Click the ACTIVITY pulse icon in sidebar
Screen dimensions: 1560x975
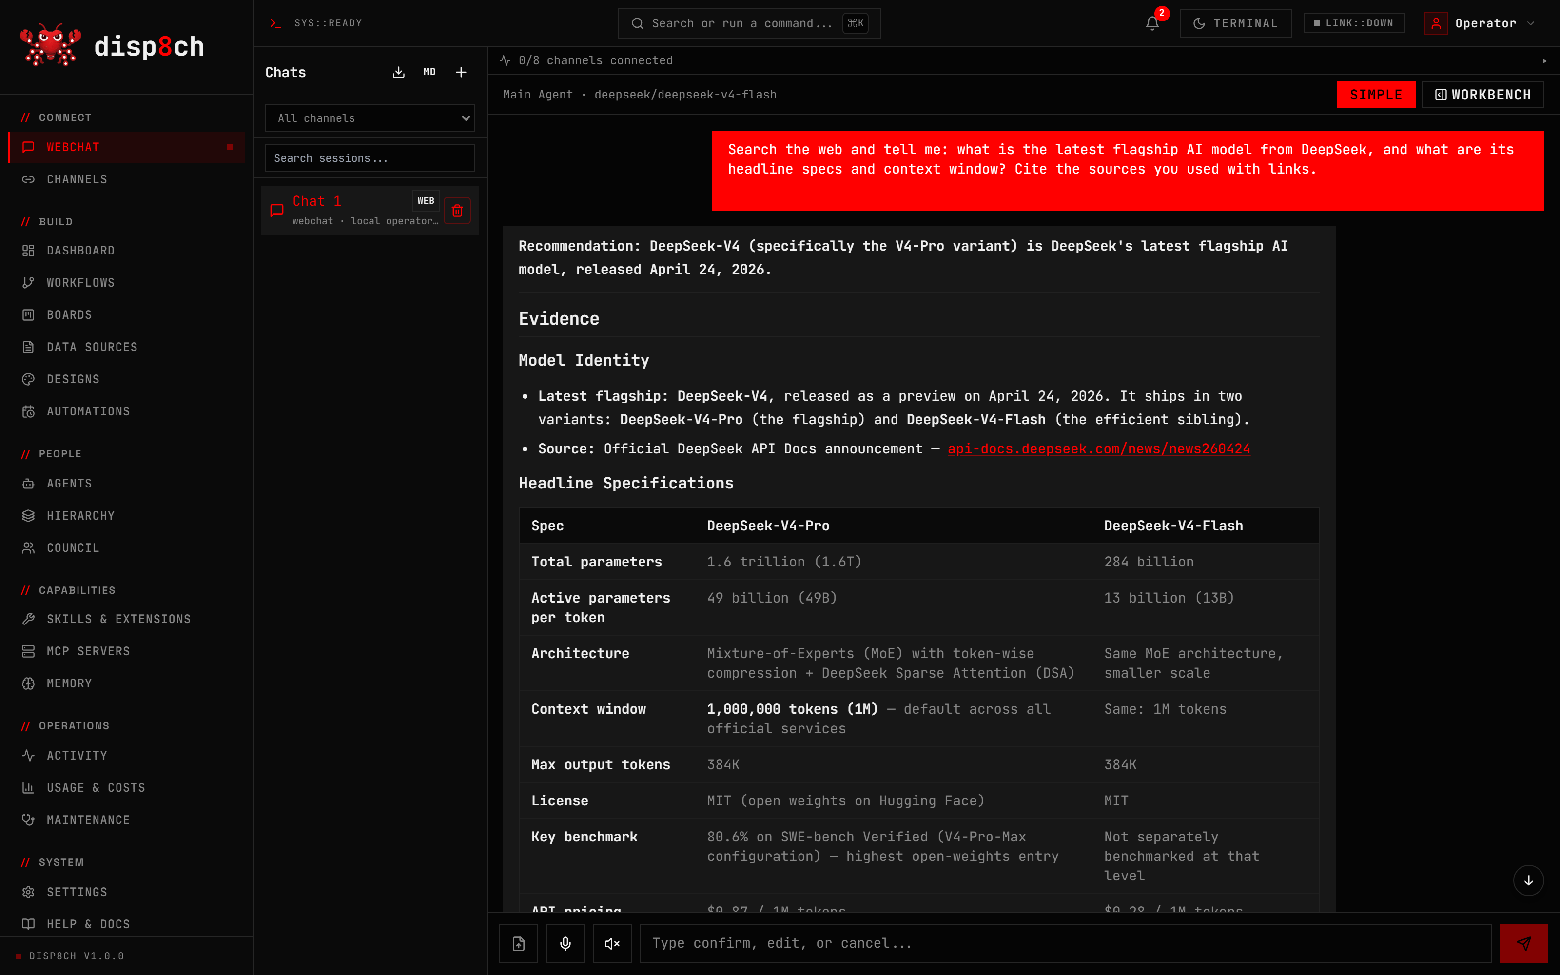click(x=28, y=755)
